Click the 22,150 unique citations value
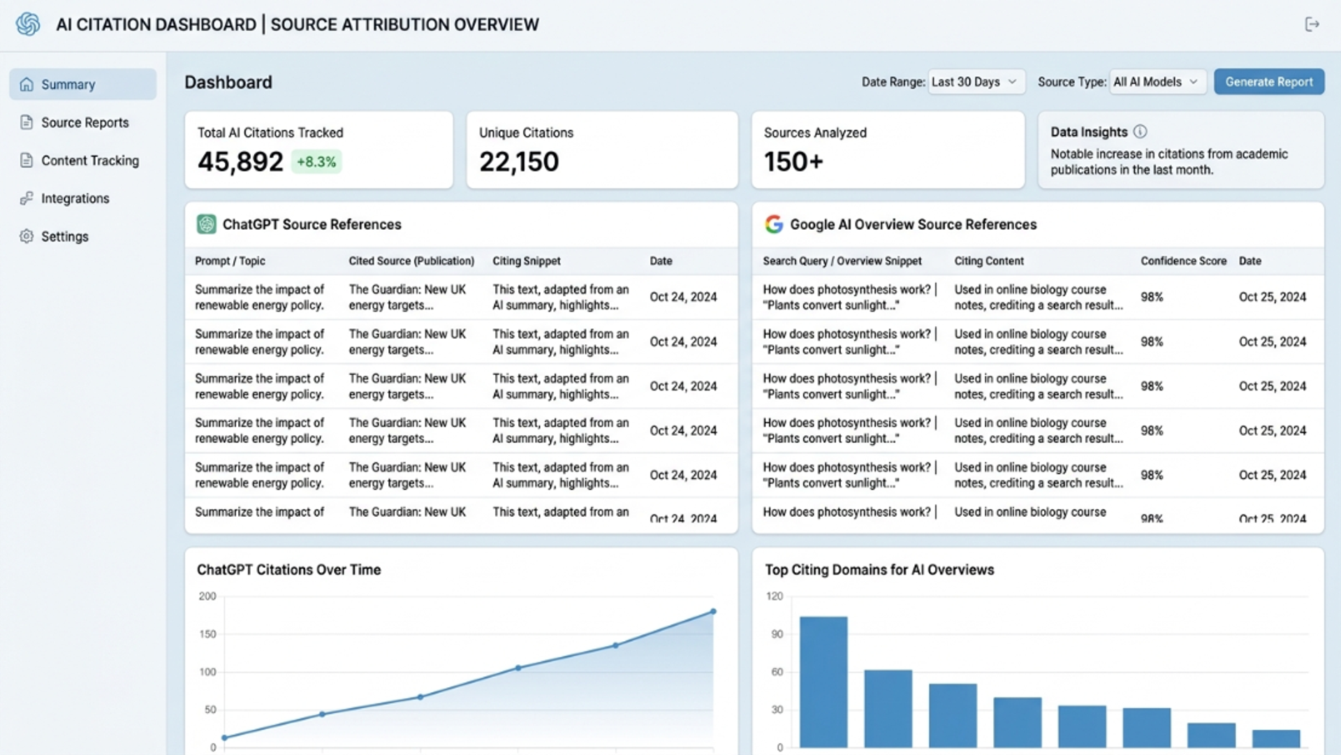Viewport: 1341px width, 755px height. coord(519,162)
